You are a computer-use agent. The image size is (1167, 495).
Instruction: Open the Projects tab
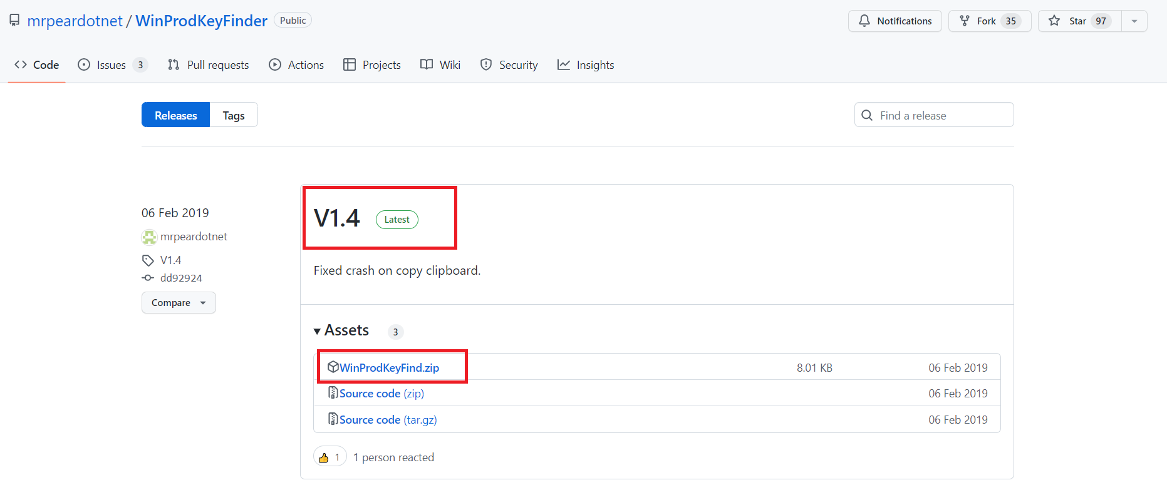pyautogui.click(x=372, y=65)
